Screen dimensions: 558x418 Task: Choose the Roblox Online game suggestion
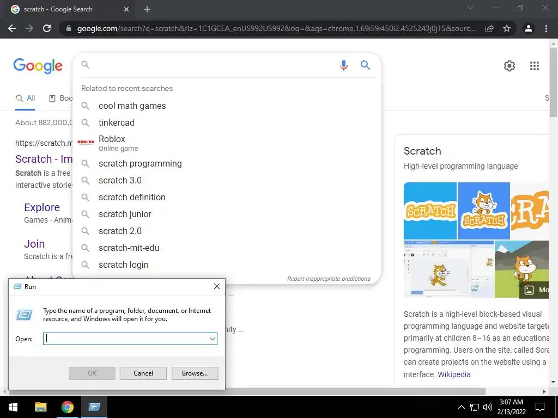[227, 143]
